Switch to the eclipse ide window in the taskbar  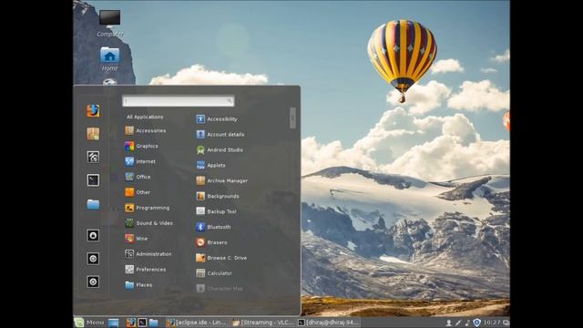point(196,323)
